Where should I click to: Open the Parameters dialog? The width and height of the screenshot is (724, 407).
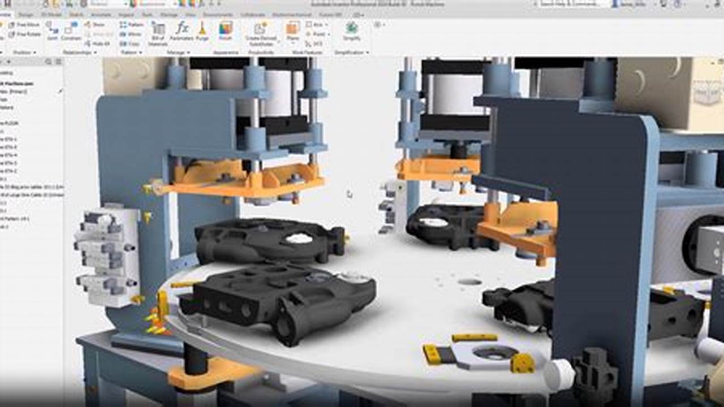pyautogui.click(x=181, y=27)
